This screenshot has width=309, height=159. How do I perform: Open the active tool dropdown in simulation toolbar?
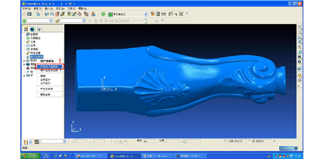[84, 21]
